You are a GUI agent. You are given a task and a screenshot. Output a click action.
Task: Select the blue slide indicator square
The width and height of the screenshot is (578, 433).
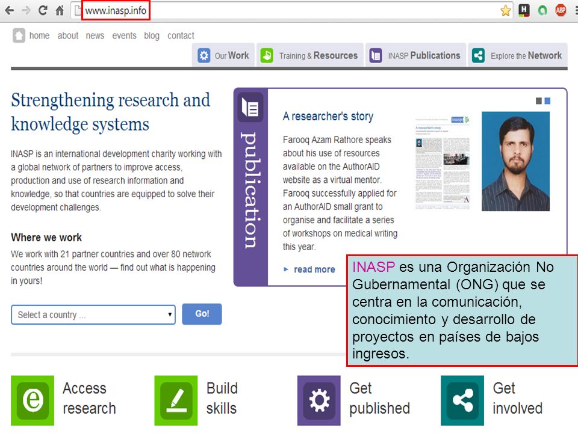pos(547,101)
